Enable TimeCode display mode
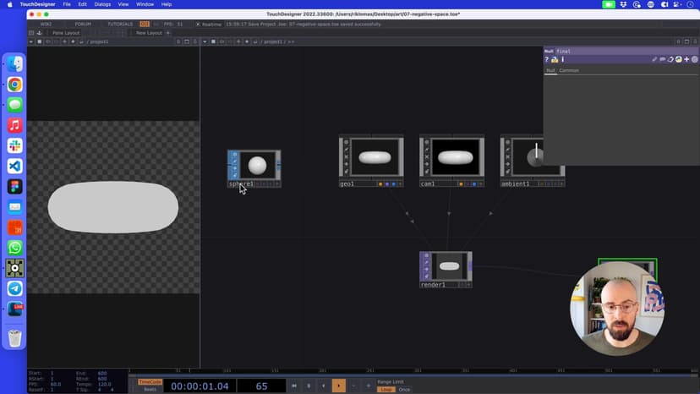This screenshot has width=700, height=394. [150, 381]
